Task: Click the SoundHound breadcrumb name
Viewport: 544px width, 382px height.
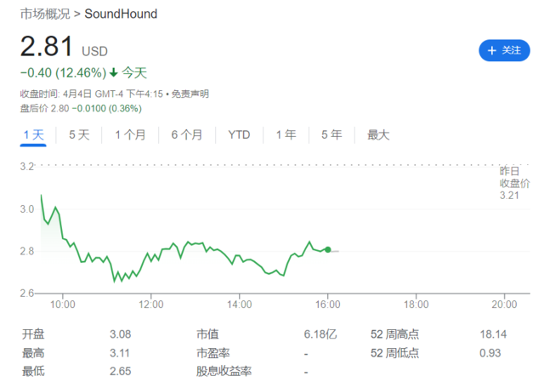Action: [x=121, y=14]
